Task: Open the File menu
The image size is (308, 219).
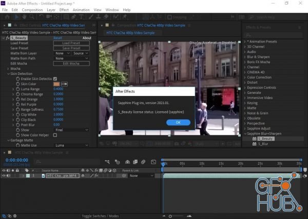Action: point(5,10)
